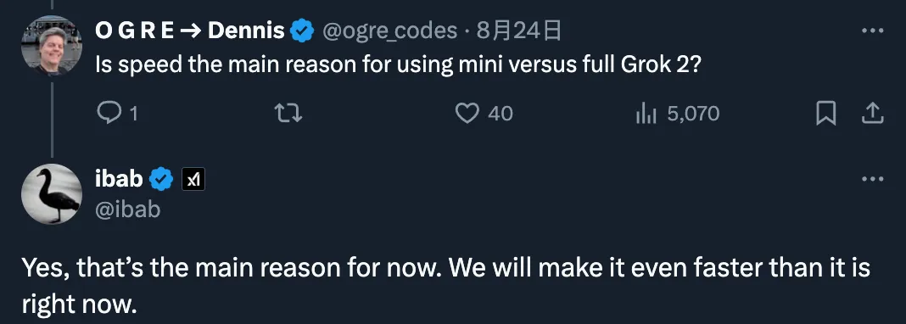Image resolution: width=906 pixels, height=324 pixels.
Task: Click Dennis's blue verified badge
Action: click(302, 31)
